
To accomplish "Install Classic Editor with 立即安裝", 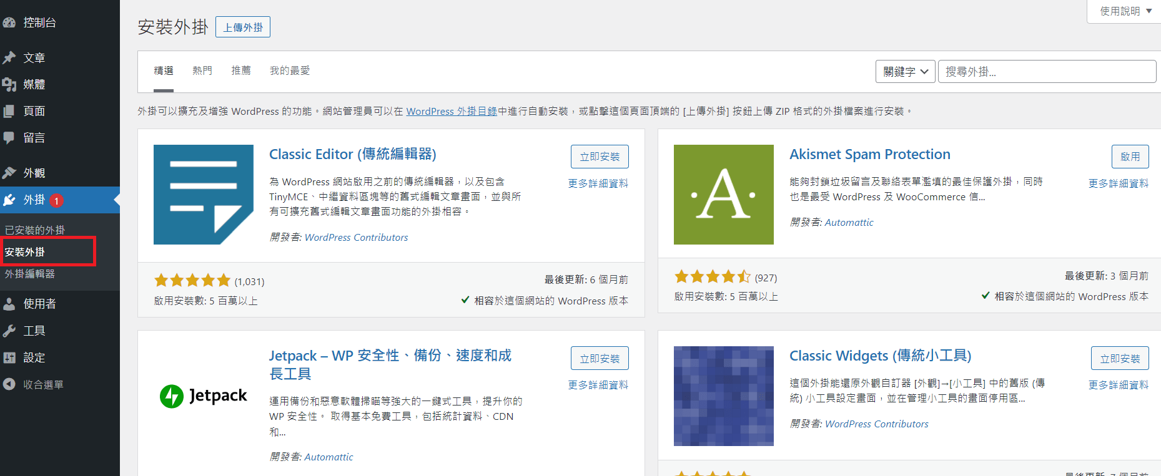I will coord(600,157).
